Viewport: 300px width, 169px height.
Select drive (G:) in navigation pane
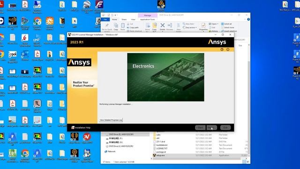click(114, 142)
